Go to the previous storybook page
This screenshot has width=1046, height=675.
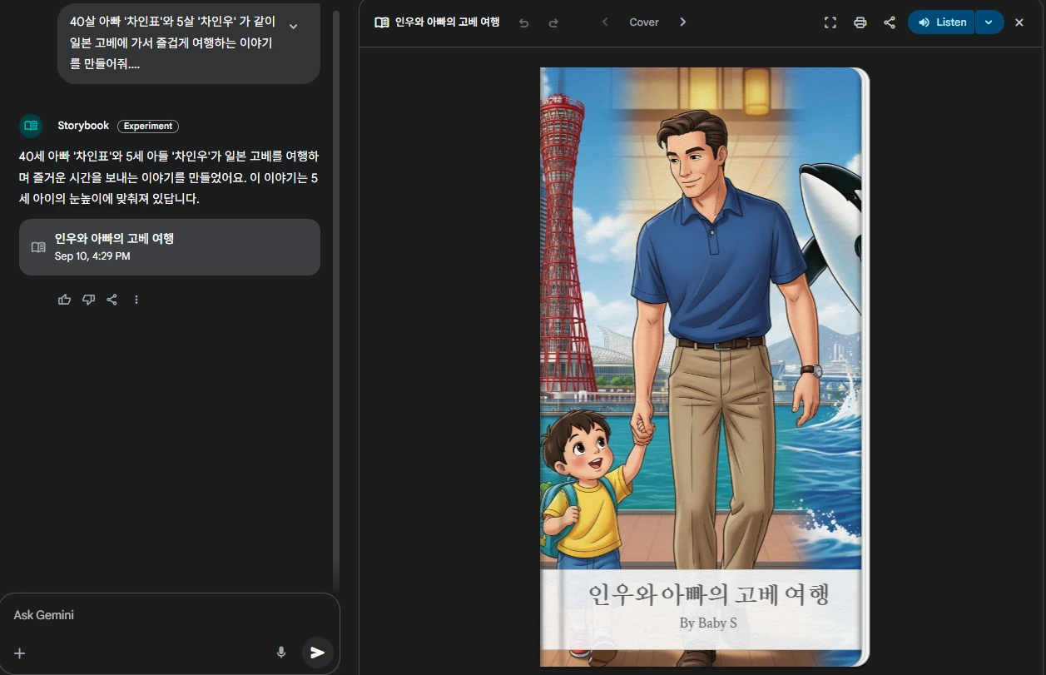click(x=605, y=22)
